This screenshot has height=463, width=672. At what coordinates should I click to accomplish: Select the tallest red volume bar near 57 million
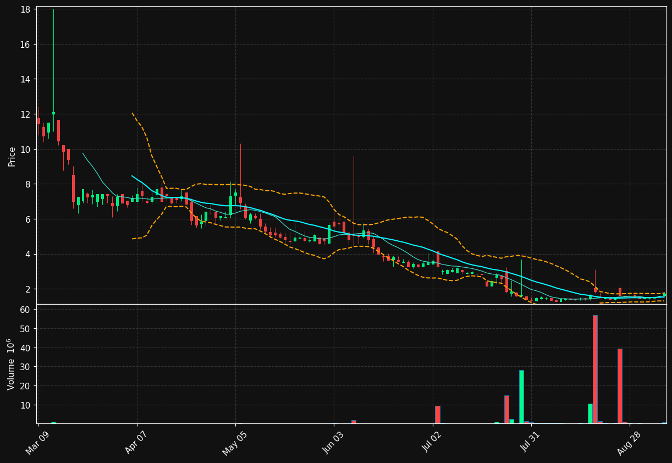[x=595, y=369]
